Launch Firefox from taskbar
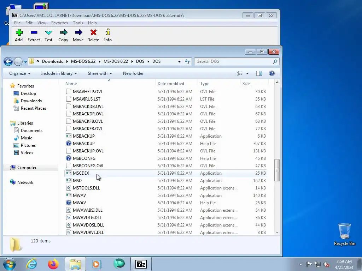The width and height of the screenshot is (362, 271). coord(53,264)
